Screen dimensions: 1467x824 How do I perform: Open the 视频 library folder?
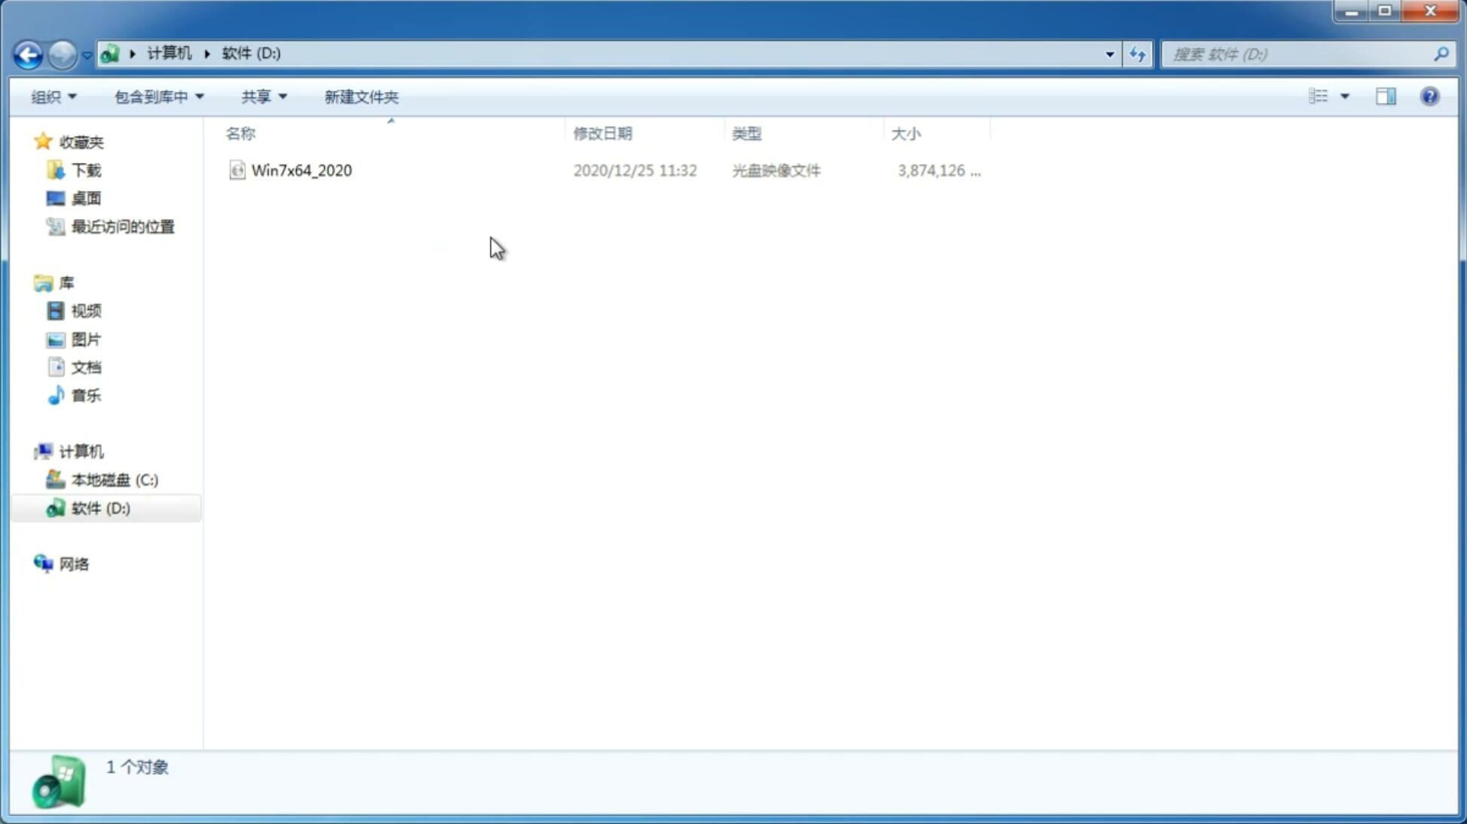pyautogui.click(x=86, y=311)
